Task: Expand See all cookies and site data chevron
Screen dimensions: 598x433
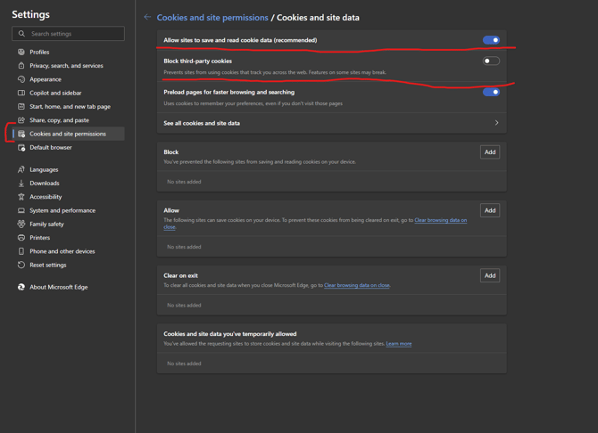Action: tap(496, 123)
